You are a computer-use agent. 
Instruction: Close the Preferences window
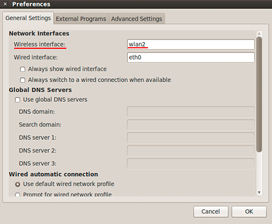coord(5,4)
